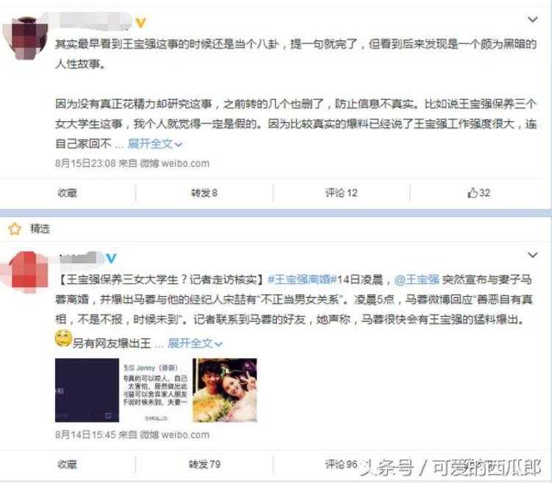Image resolution: width=552 pixels, height=483 pixels.
Task: View the couple photo thumbnail
Action: coord(224,390)
